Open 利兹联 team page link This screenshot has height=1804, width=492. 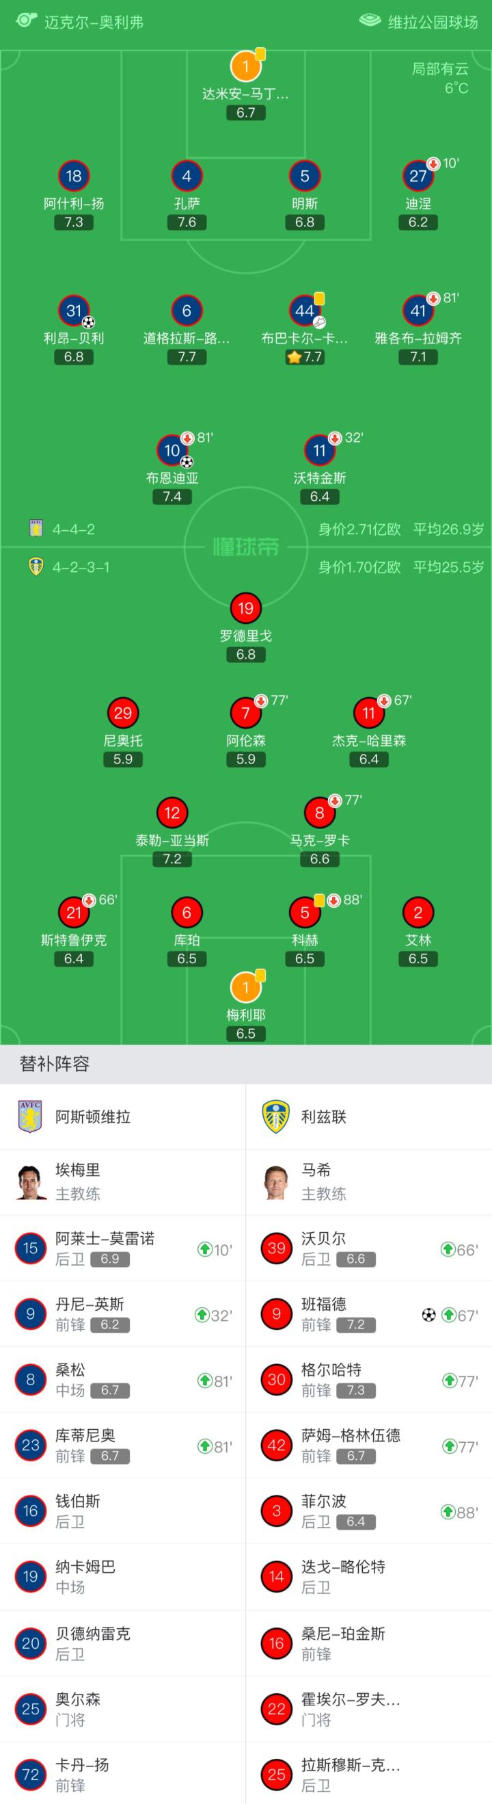point(323,1116)
